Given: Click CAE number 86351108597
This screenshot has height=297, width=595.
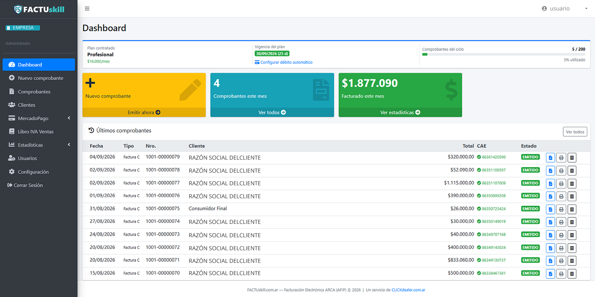Looking at the screenshot, I should tap(494, 170).
